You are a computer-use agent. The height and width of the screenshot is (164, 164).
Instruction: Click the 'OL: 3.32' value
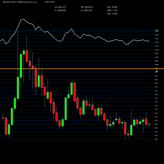[x=112, y=14]
